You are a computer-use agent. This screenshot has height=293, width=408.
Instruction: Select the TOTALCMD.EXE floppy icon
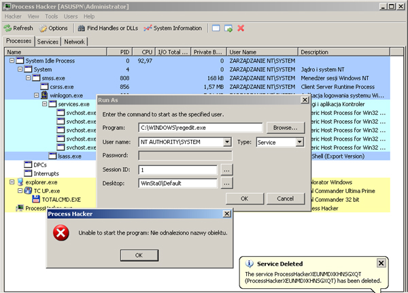point(36,199)
